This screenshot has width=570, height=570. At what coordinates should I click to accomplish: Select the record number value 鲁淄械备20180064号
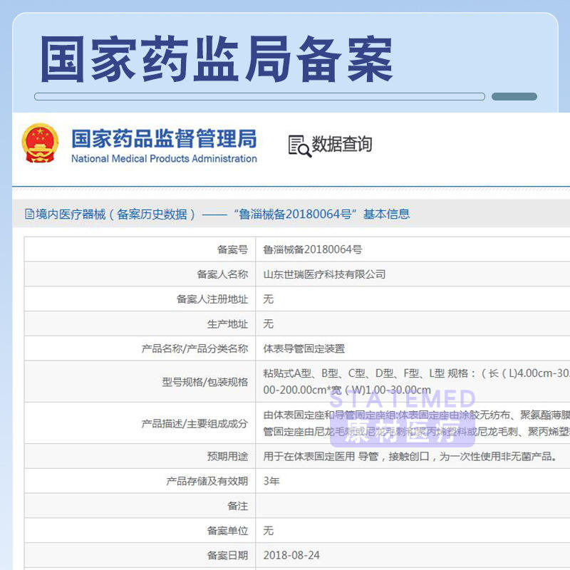pos(313,249)
